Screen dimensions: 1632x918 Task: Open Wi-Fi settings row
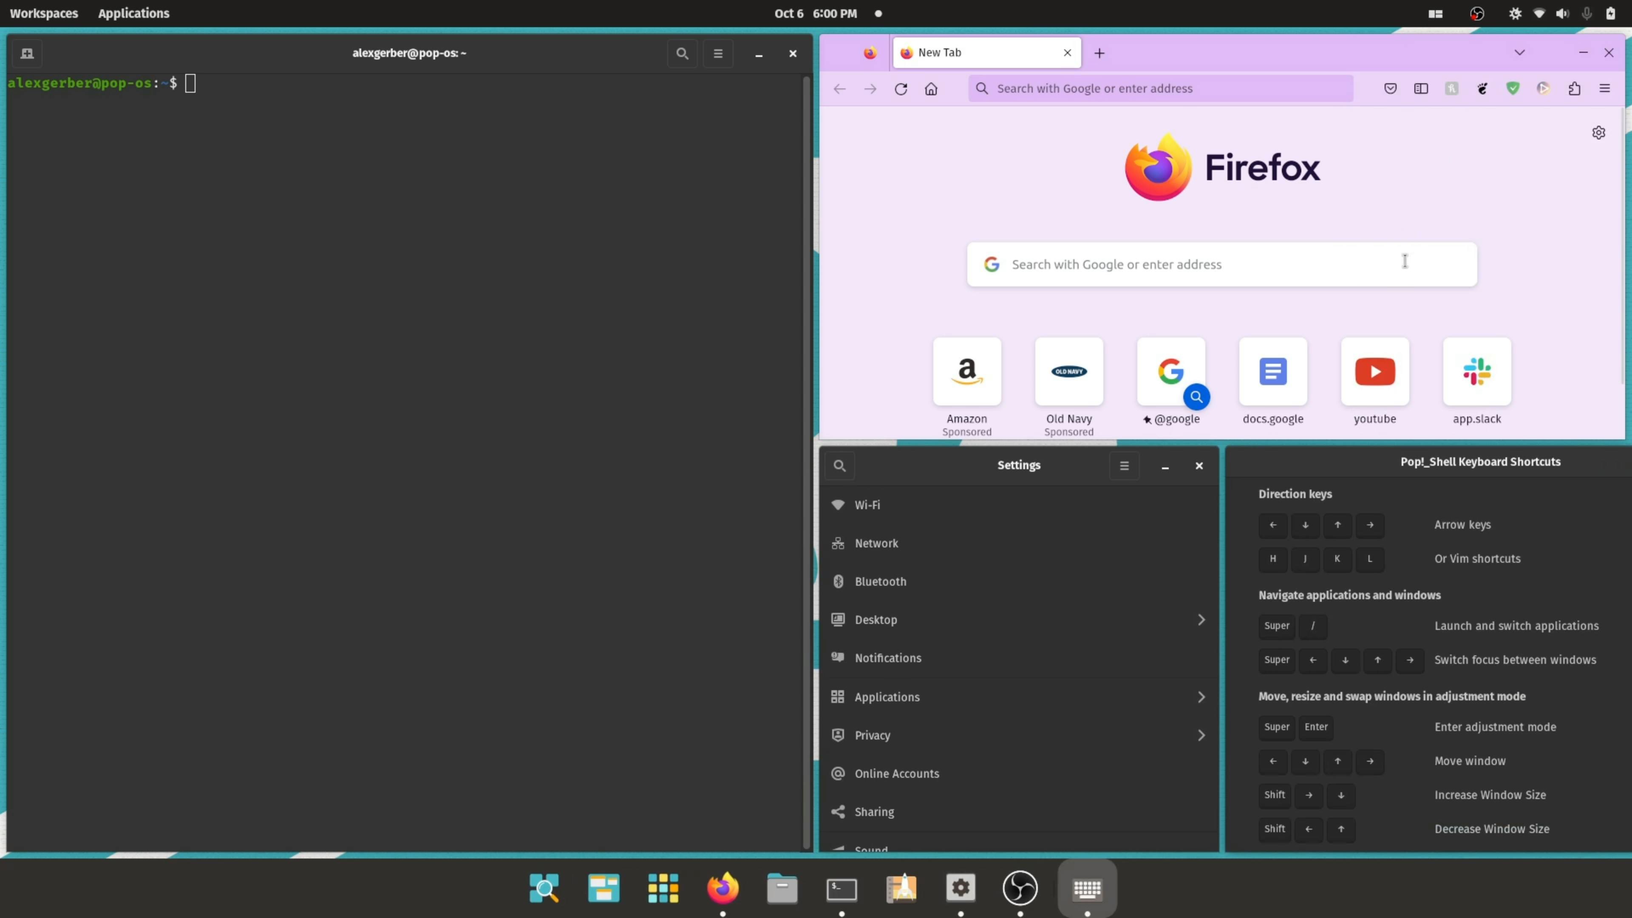(x=1019, y=505)
